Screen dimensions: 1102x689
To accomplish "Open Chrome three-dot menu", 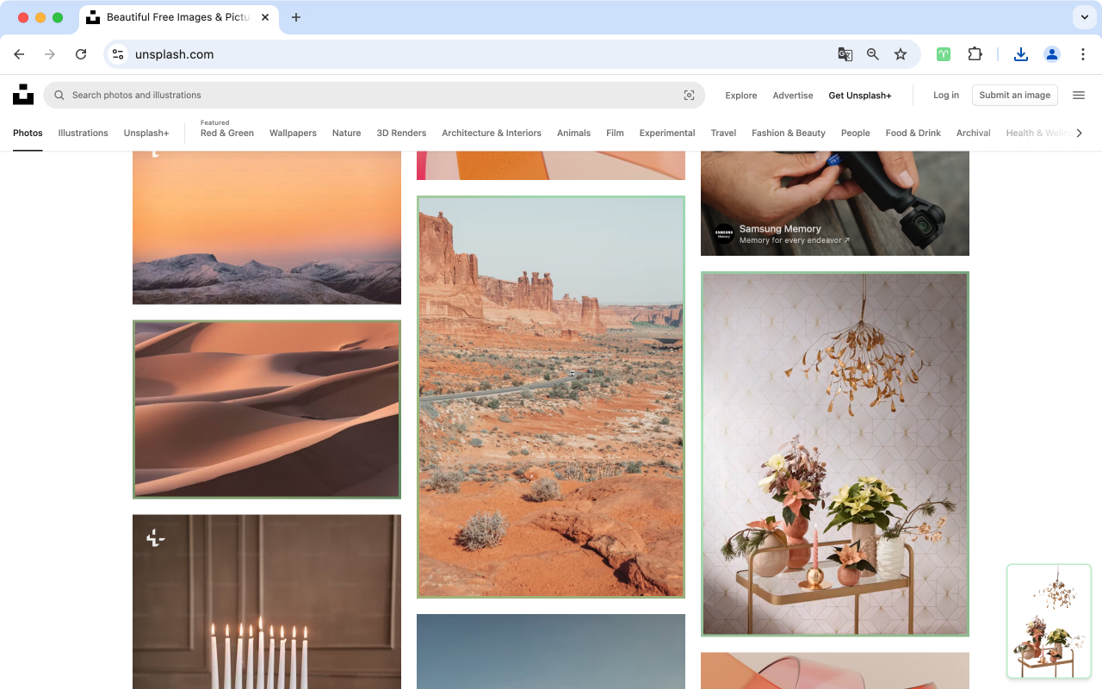I will (1082, 54).
